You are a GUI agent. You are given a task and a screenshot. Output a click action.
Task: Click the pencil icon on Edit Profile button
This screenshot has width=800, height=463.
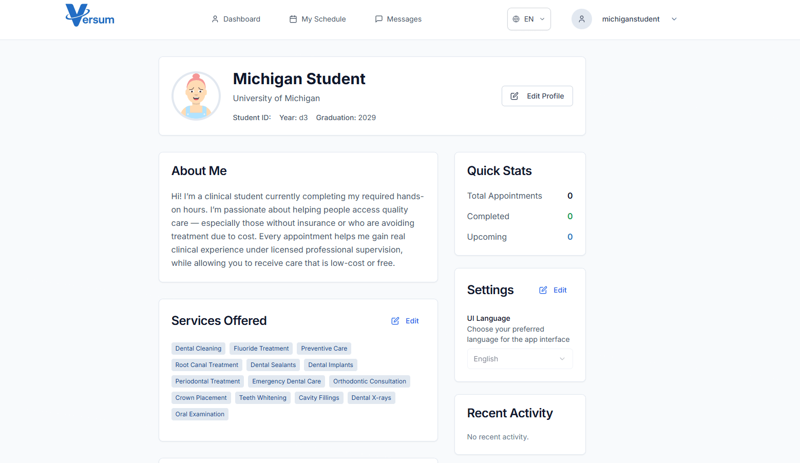coord(515,95)
